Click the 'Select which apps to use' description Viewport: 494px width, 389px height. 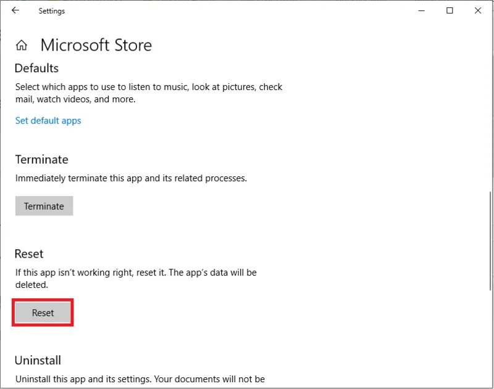tap(149, 93)
